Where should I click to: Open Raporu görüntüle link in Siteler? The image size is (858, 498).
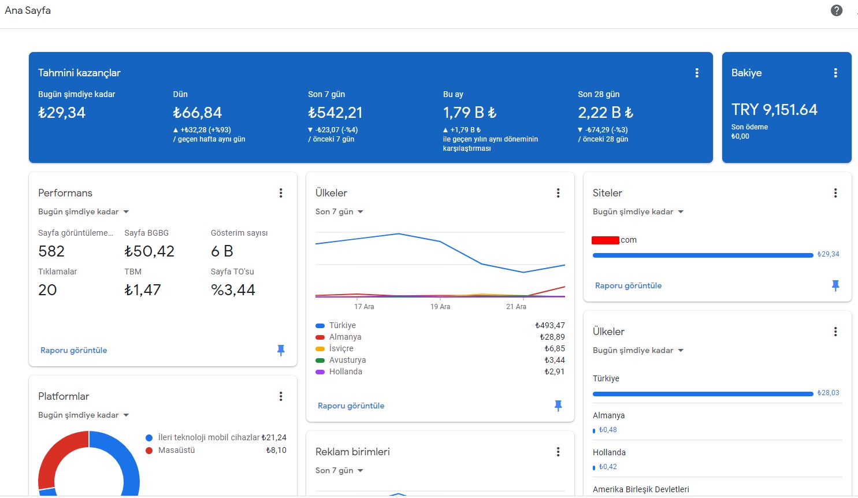(629, 285)
